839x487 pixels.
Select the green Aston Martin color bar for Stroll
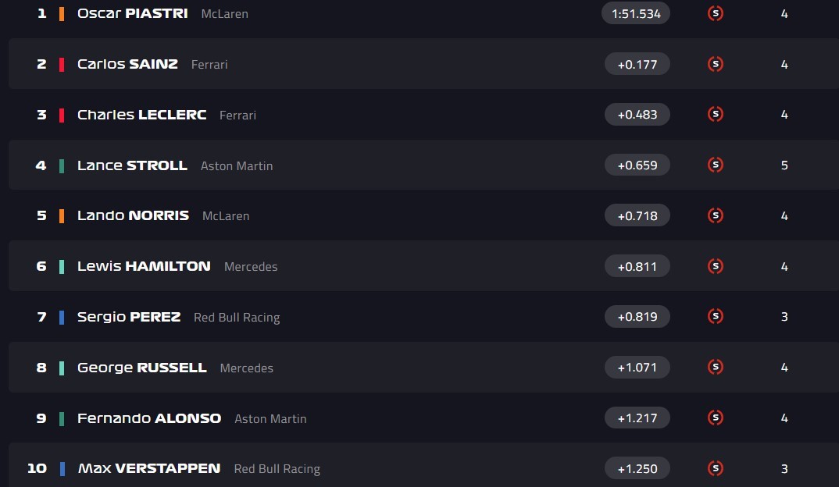pyautogui.click(x=61, y=165)
